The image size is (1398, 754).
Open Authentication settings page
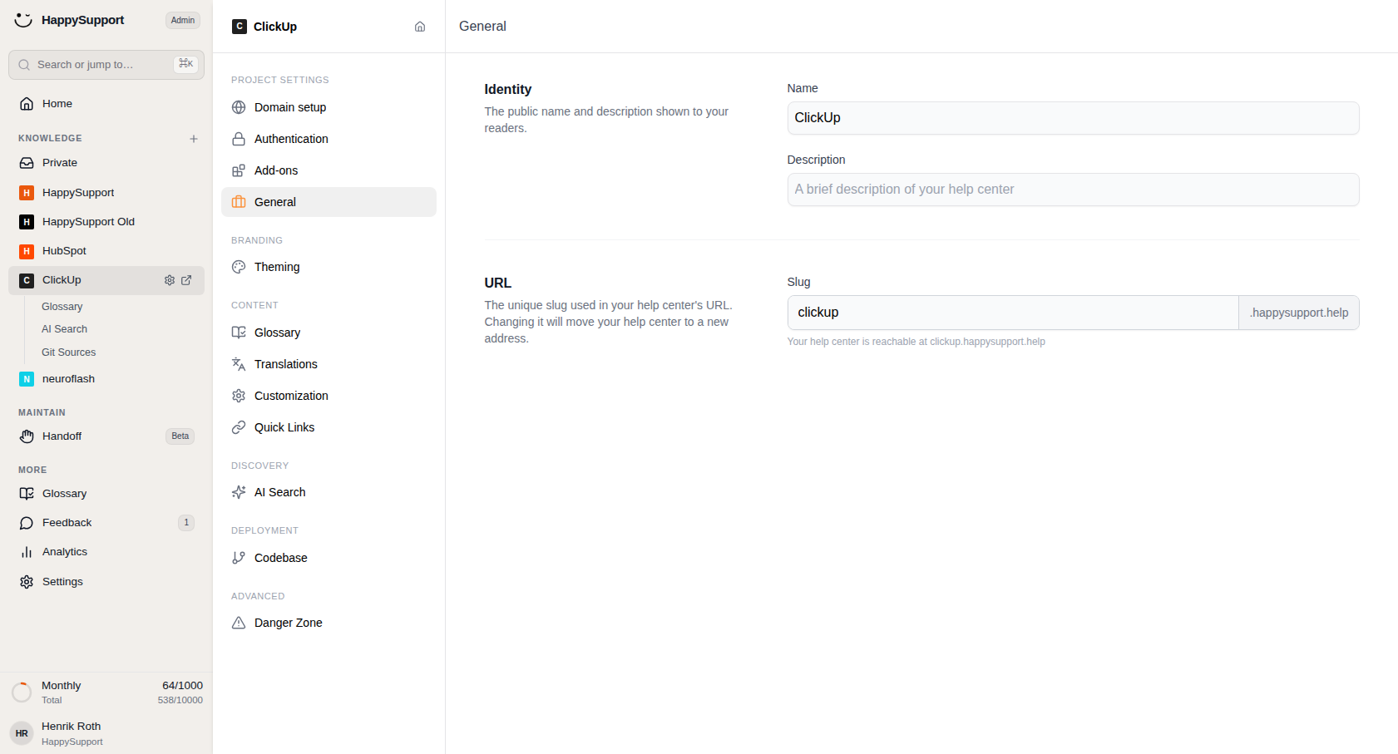(x=329, y=139)
